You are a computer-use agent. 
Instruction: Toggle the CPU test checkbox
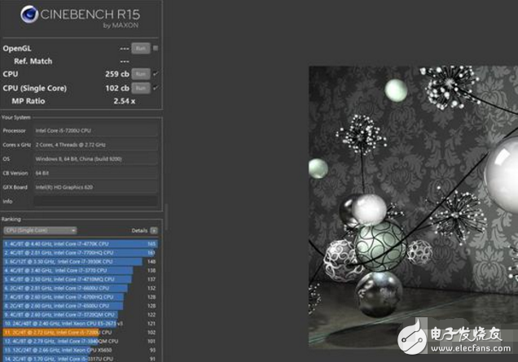click(x=155, y=74)
